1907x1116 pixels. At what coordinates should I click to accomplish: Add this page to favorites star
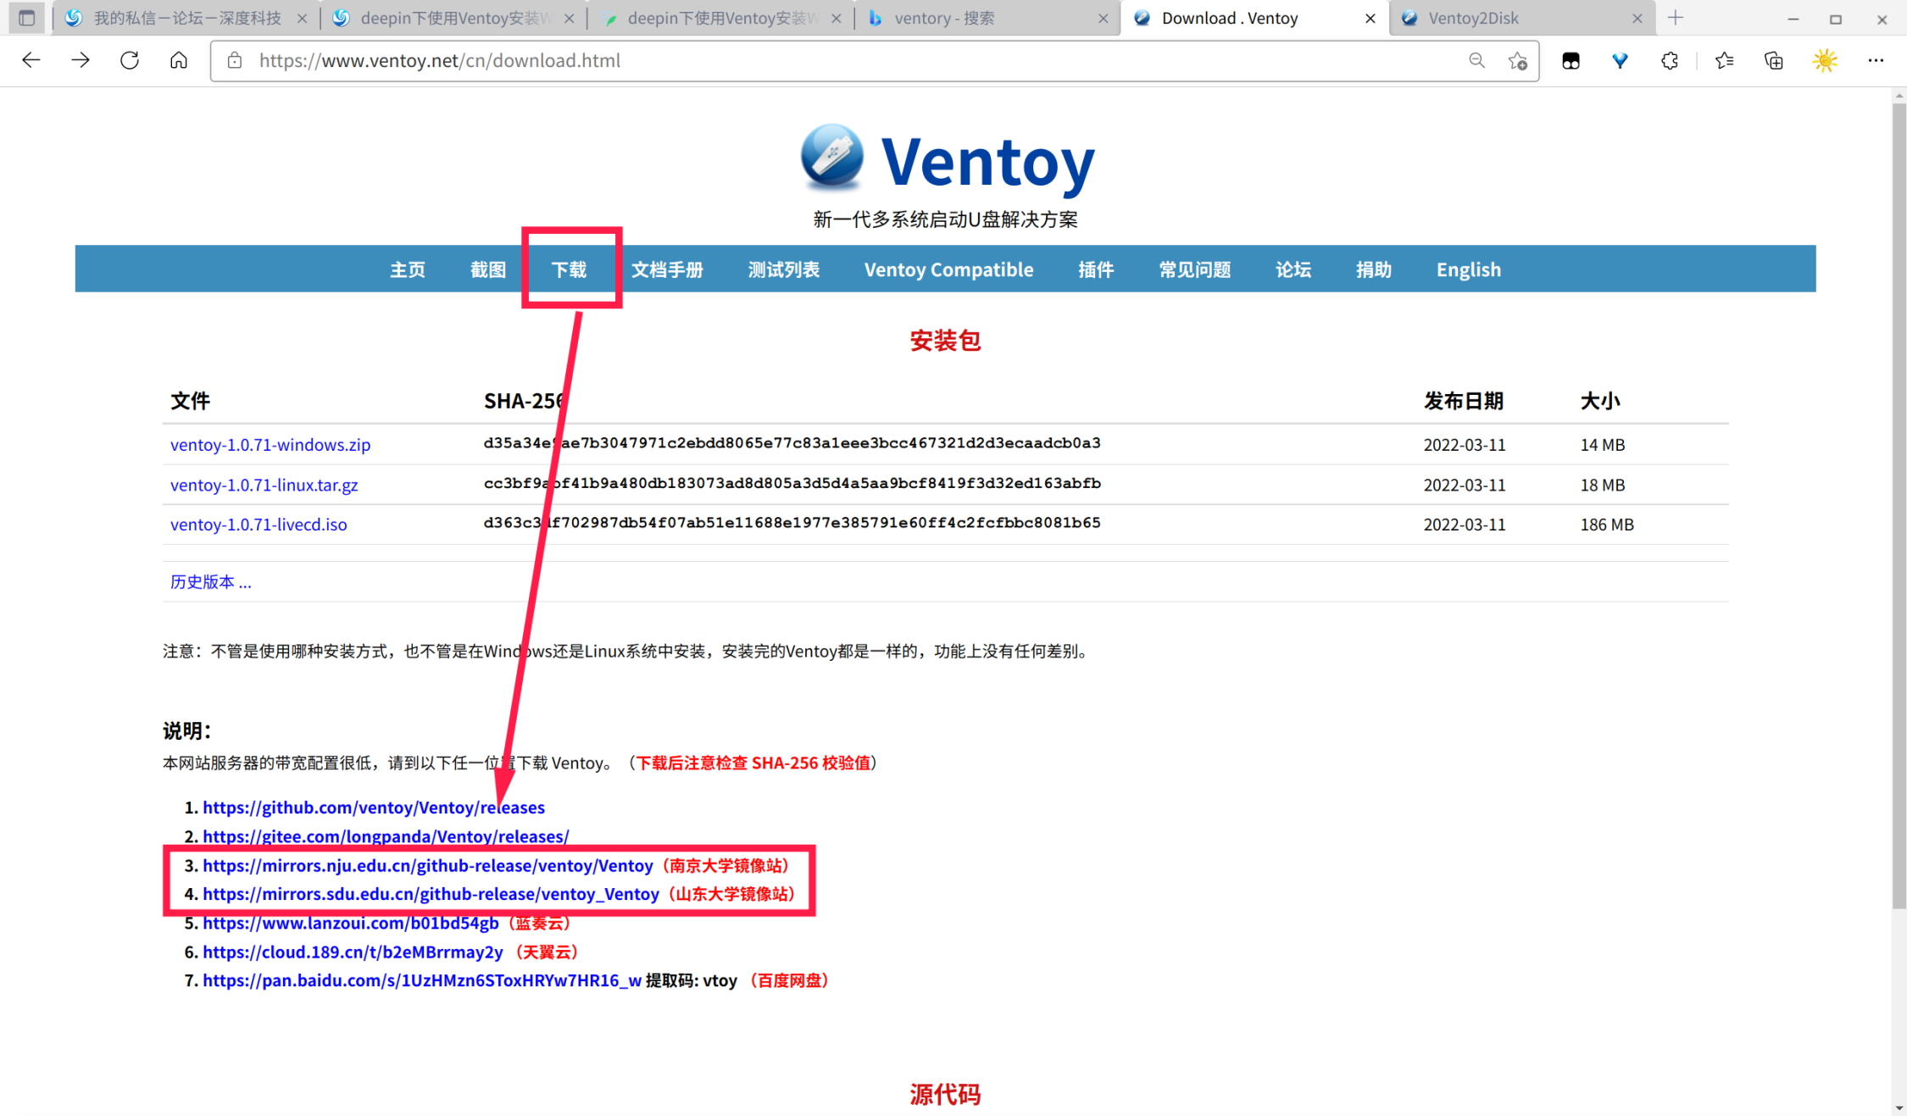click(x=1517, y=60)
